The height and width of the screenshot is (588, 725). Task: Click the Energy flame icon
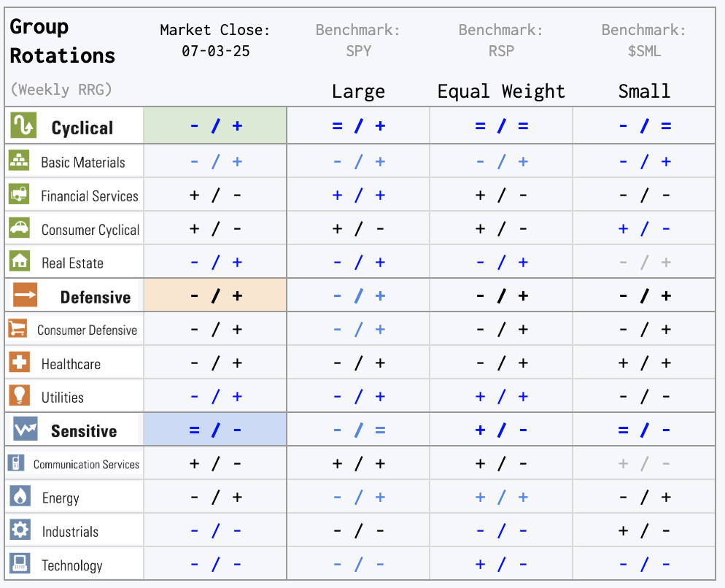point(20,496)
